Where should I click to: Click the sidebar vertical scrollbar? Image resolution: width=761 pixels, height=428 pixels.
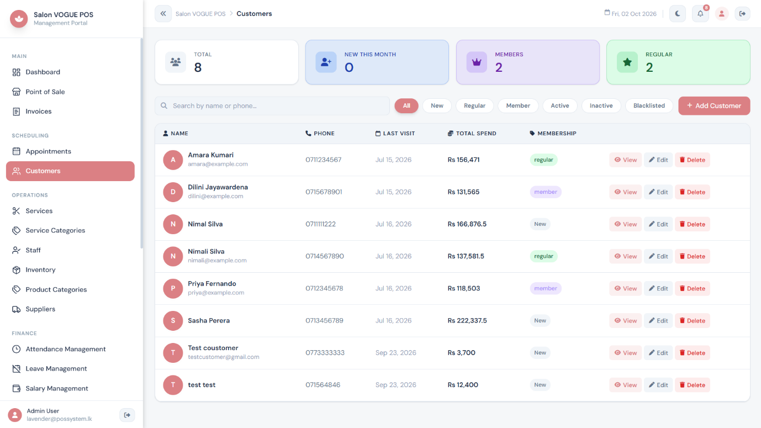[x=141, y=144]
